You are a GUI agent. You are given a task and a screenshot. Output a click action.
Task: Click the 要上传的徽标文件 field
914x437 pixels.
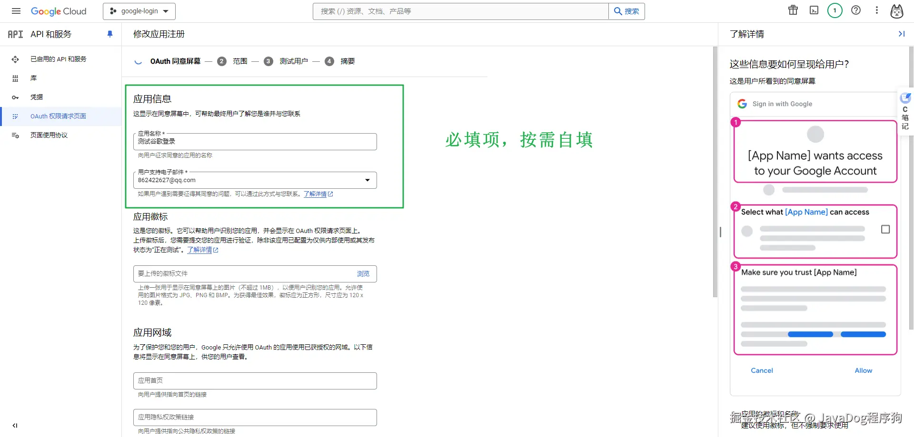255,273
